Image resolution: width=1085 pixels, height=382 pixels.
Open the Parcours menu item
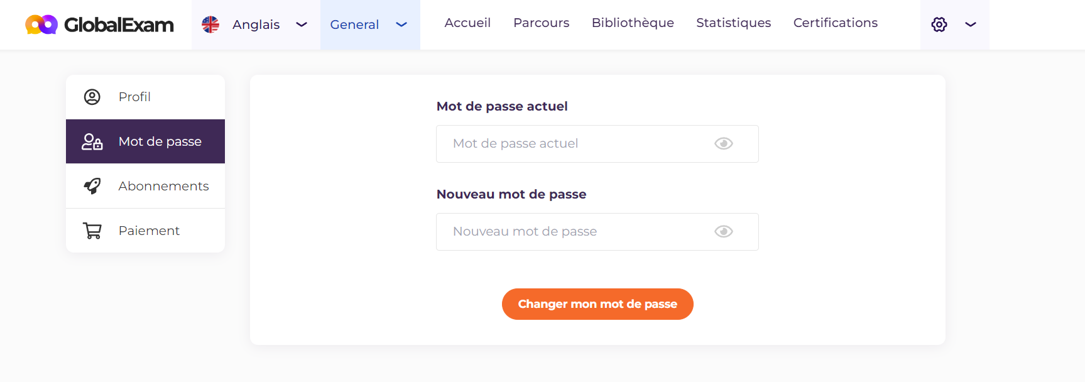point(542,23)
